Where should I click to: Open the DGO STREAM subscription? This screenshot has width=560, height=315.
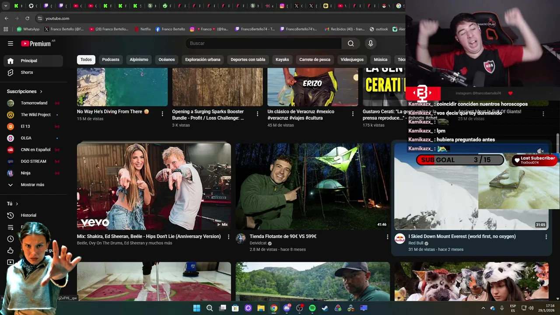33,161
